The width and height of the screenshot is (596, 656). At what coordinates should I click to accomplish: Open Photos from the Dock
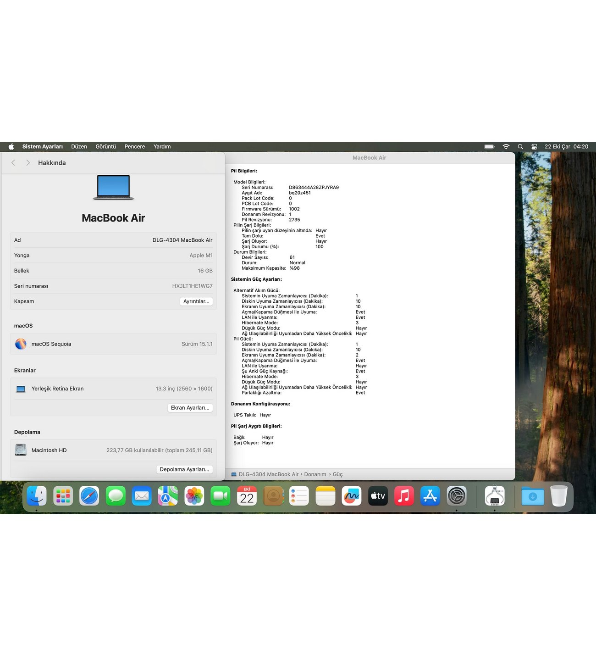coord(194,496)
